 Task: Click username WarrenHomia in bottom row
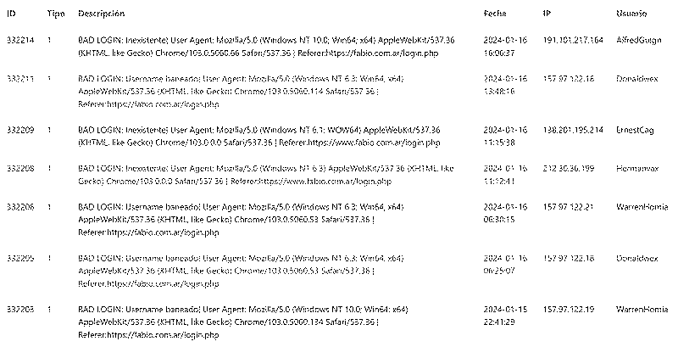click(642, 310)
